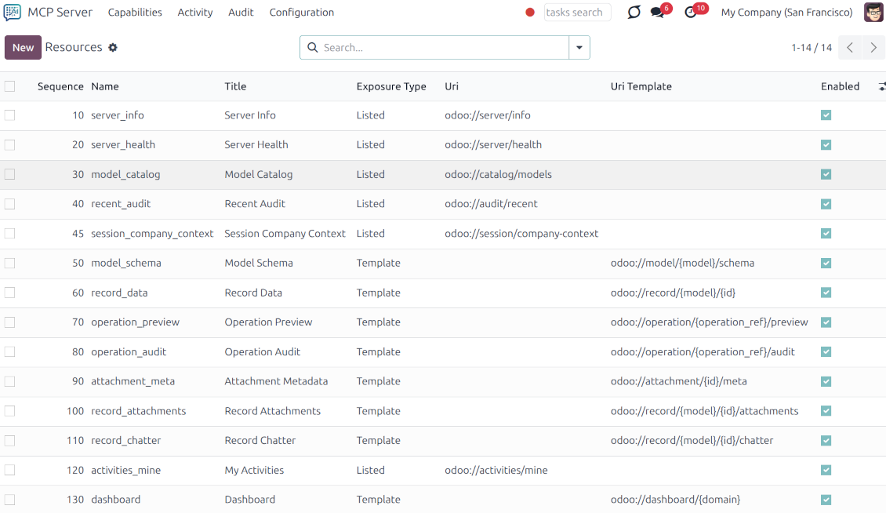Screen dimensions: 886x513
Task: Open the search filters dropdown arrow
Action: point(579,47)
